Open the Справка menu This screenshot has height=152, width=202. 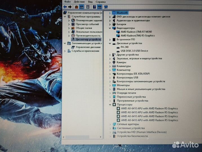[x=101, y=2]
